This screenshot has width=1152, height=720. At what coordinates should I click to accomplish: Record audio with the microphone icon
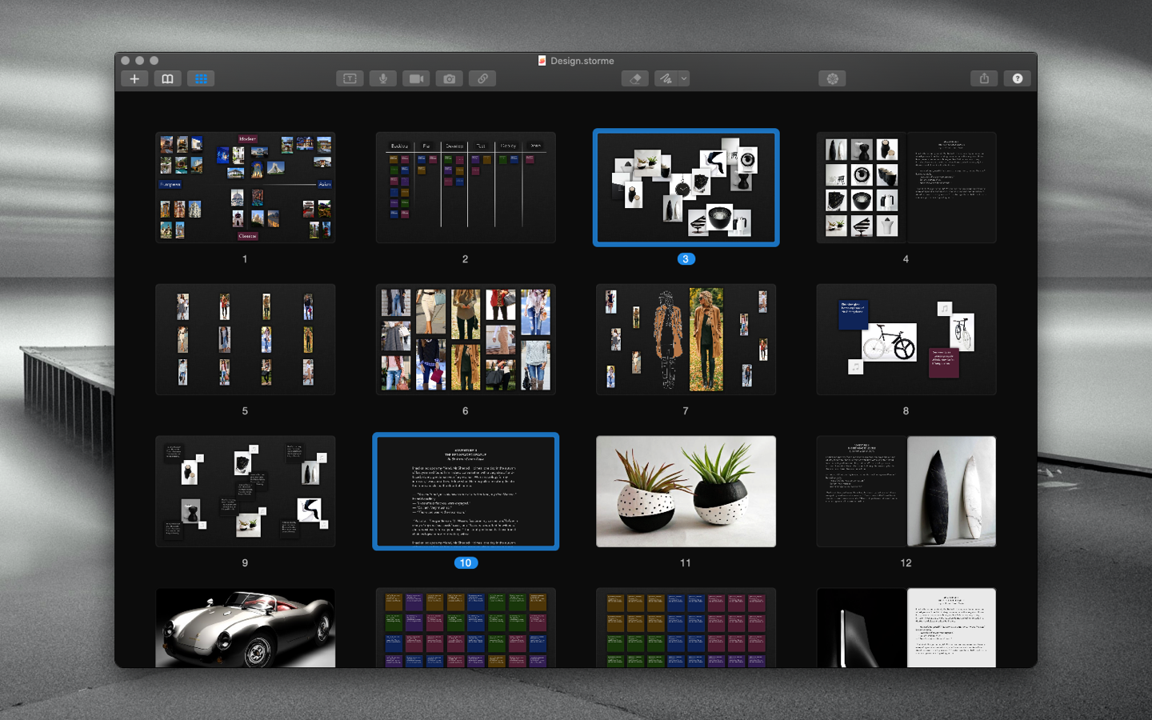click(x=382, y=78)
